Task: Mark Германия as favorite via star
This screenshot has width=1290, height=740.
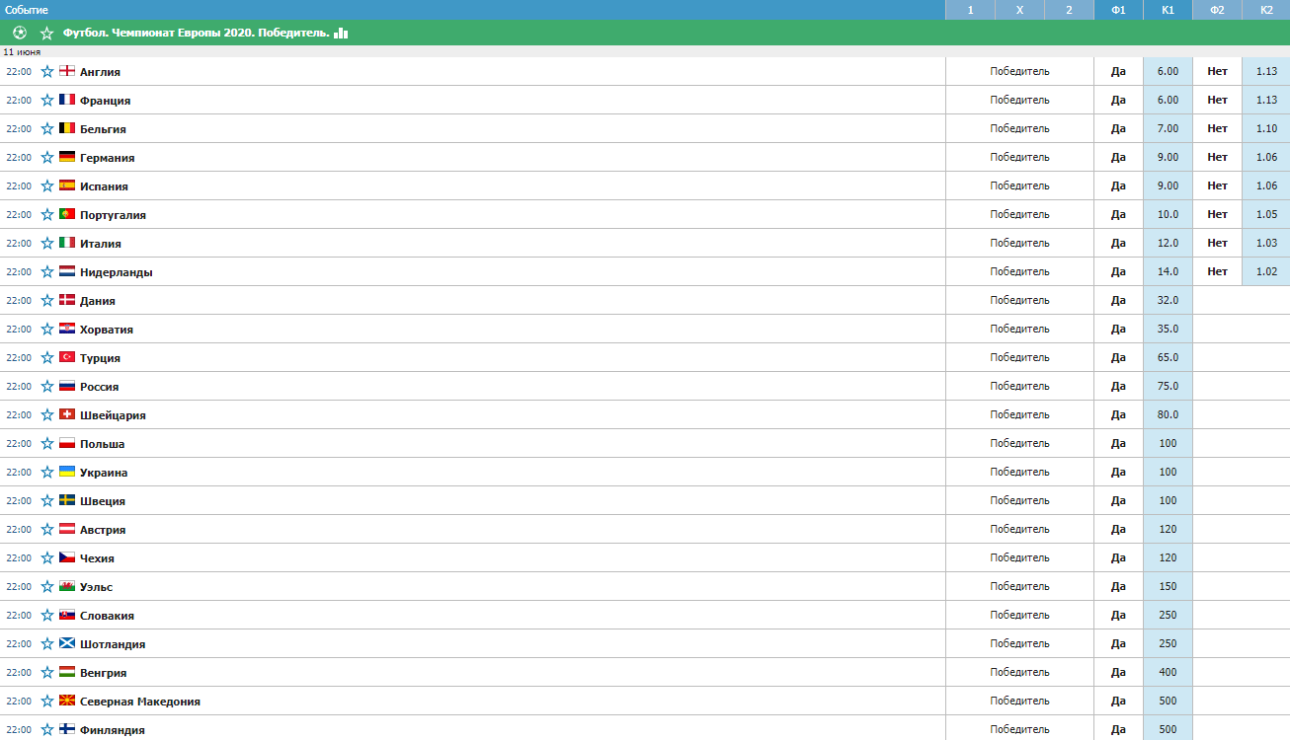Action: [46, 158]
